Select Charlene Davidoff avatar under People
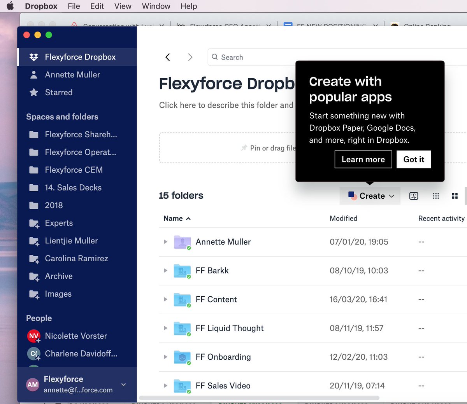The height and width of the screenshot is (404, 467). [34, 353]
